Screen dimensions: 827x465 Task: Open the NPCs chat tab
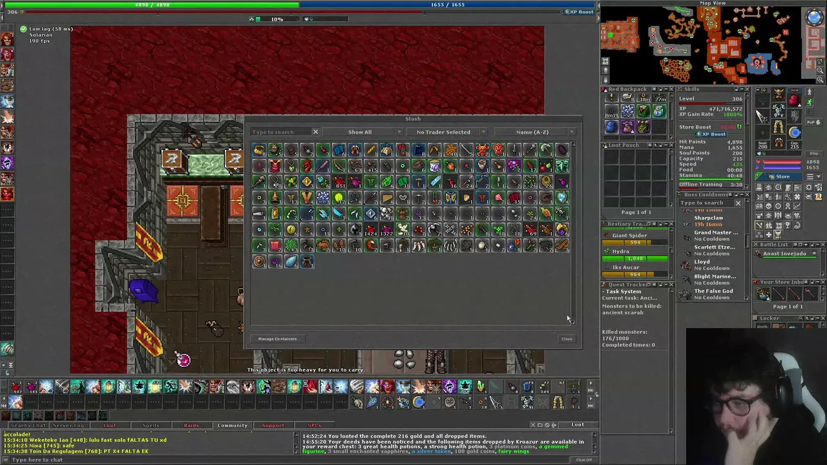point(315,425)
